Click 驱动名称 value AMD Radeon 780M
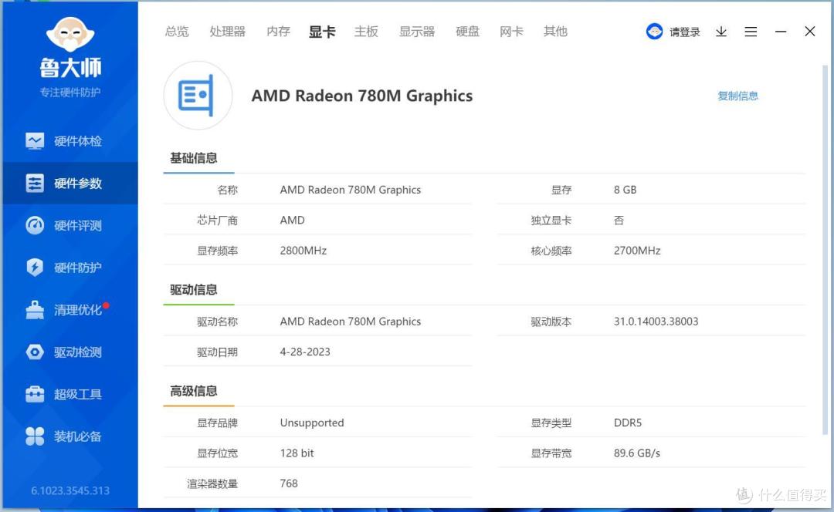Screen dimensions: 834x512 (351, 322)
